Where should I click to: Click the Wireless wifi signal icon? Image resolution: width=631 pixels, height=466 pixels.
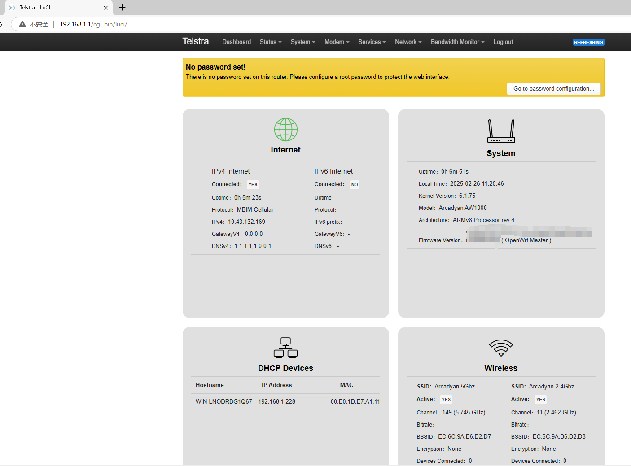[x=501, y=348]
